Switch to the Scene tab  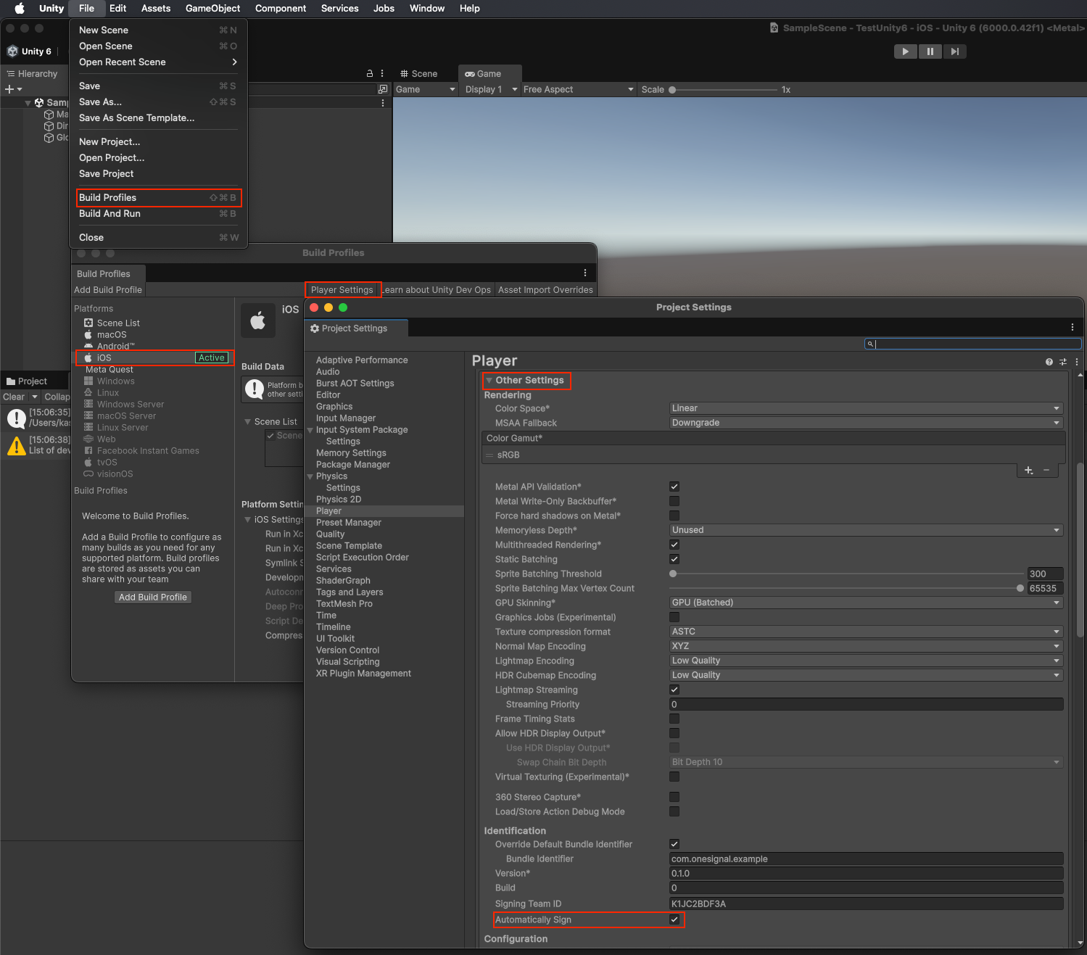pyautogui.click(x=419, y=74)
